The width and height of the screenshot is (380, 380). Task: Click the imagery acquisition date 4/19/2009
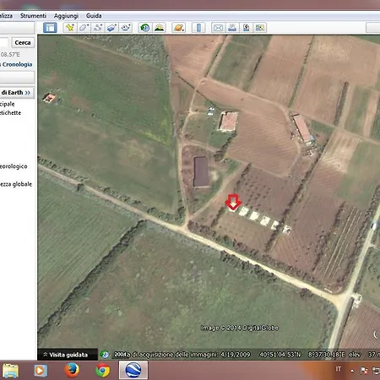pos(236,355)
